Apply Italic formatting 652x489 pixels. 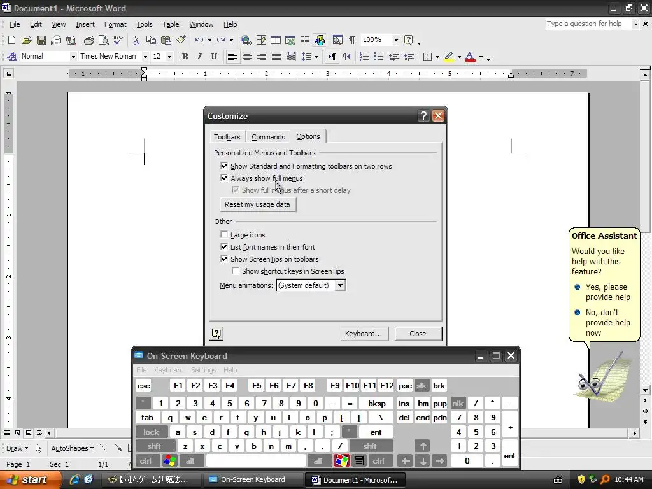tap(199, 57)
